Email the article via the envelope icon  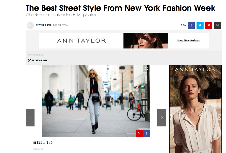point(217,25)
